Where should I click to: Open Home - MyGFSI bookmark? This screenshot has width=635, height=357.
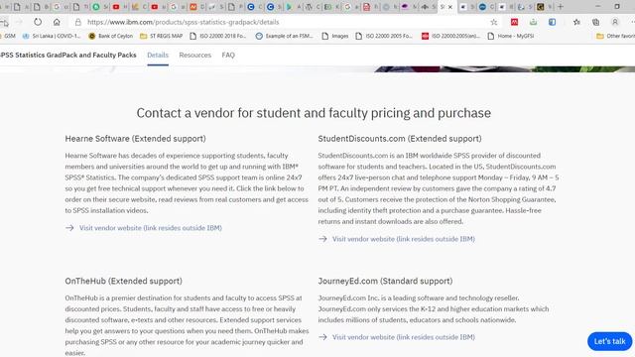click(x=511, y=36)
